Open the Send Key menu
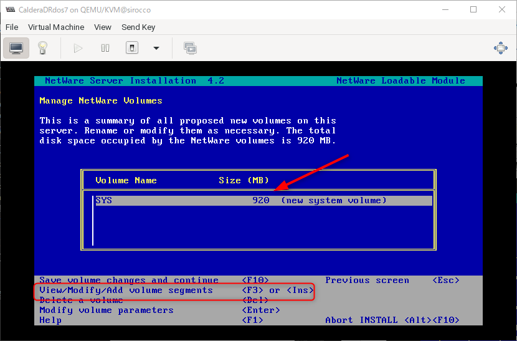Screen dimensions: 517x341 138,27
